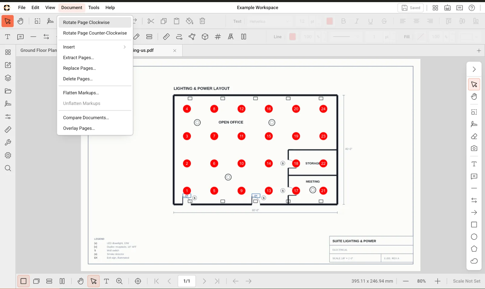This screenshot has height=289, width=485.
Task: Select the Rectangle shape in right palette
Action: point(474,225)
